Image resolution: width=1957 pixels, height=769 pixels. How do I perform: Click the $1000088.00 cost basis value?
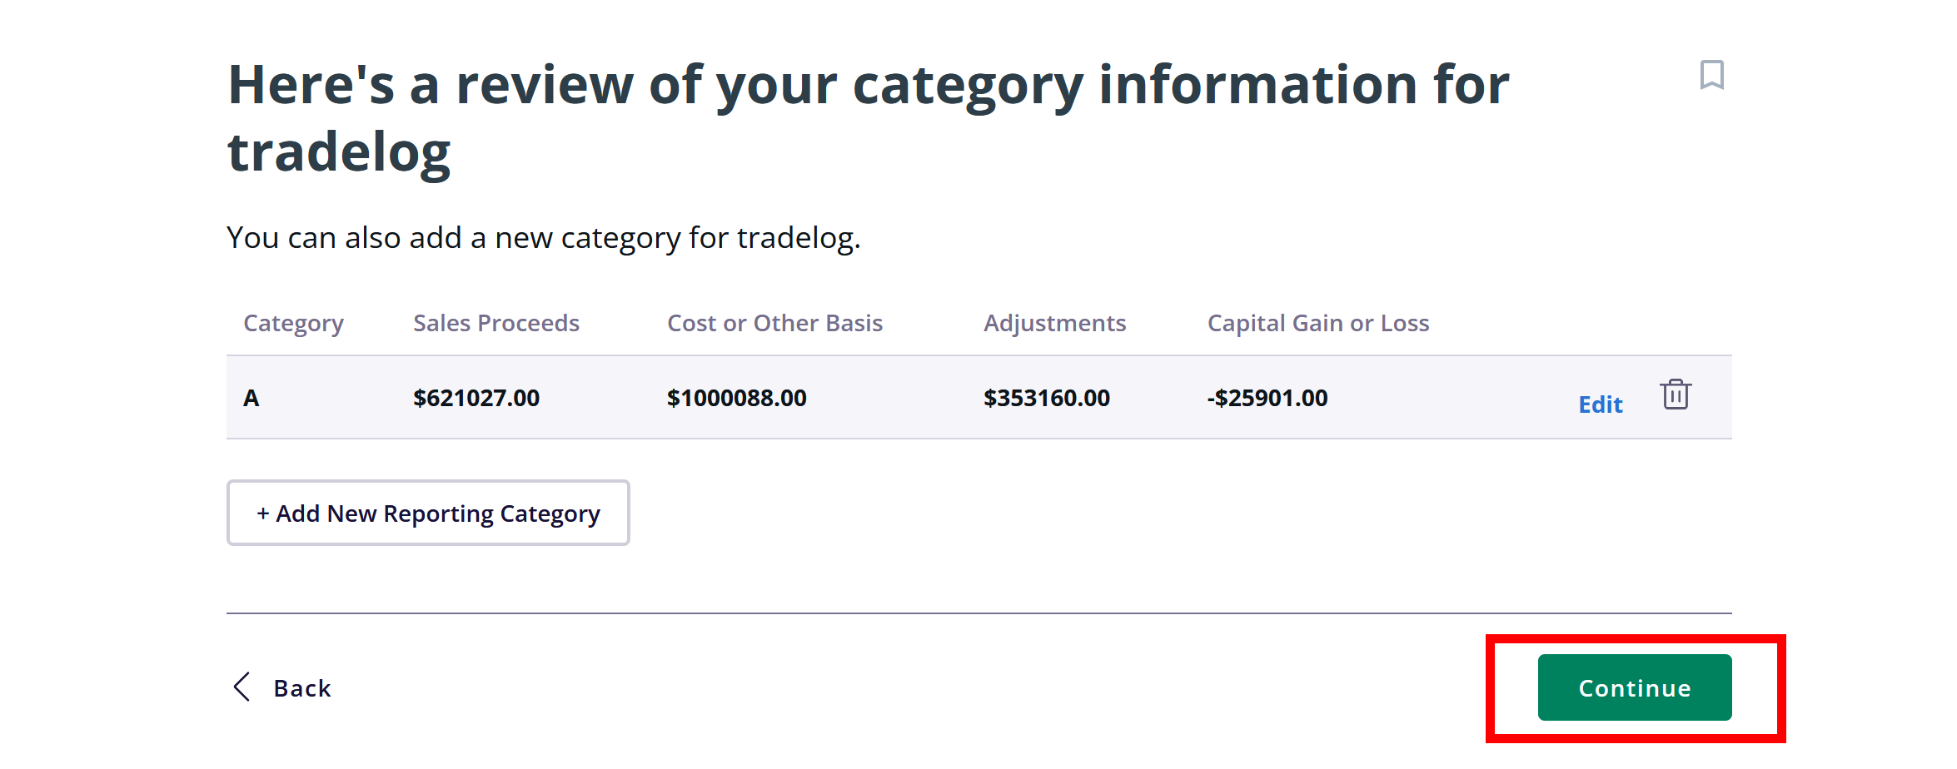point(736,399)
